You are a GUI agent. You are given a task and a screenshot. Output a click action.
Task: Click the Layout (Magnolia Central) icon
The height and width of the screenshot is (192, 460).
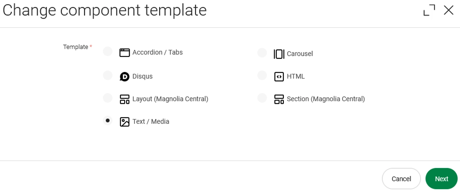pos(125,99)
